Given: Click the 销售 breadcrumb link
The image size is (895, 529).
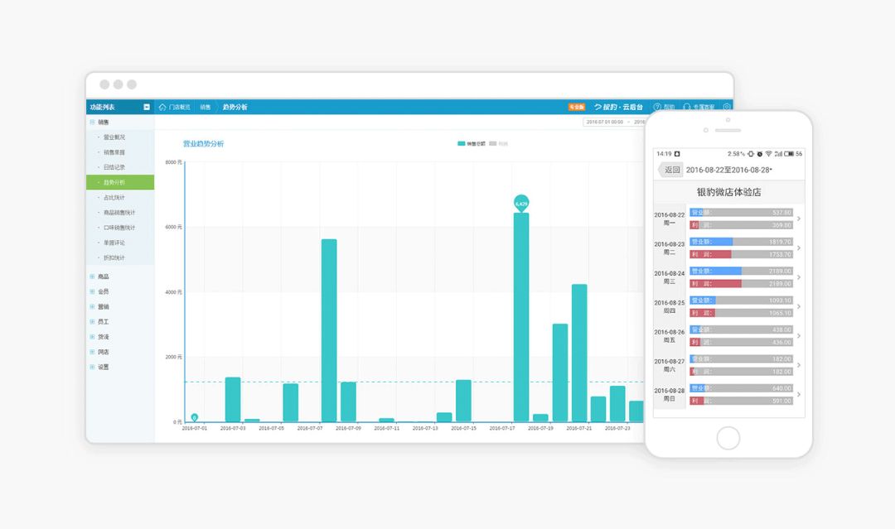Looking at the screenshot, I should pos(206,107).
